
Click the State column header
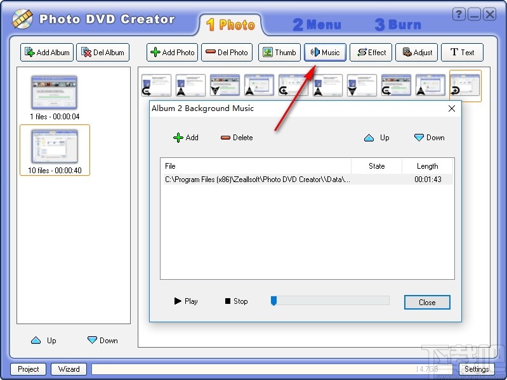coord(377,166)
